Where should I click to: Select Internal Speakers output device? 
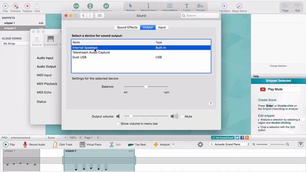[x=141, y=48]
